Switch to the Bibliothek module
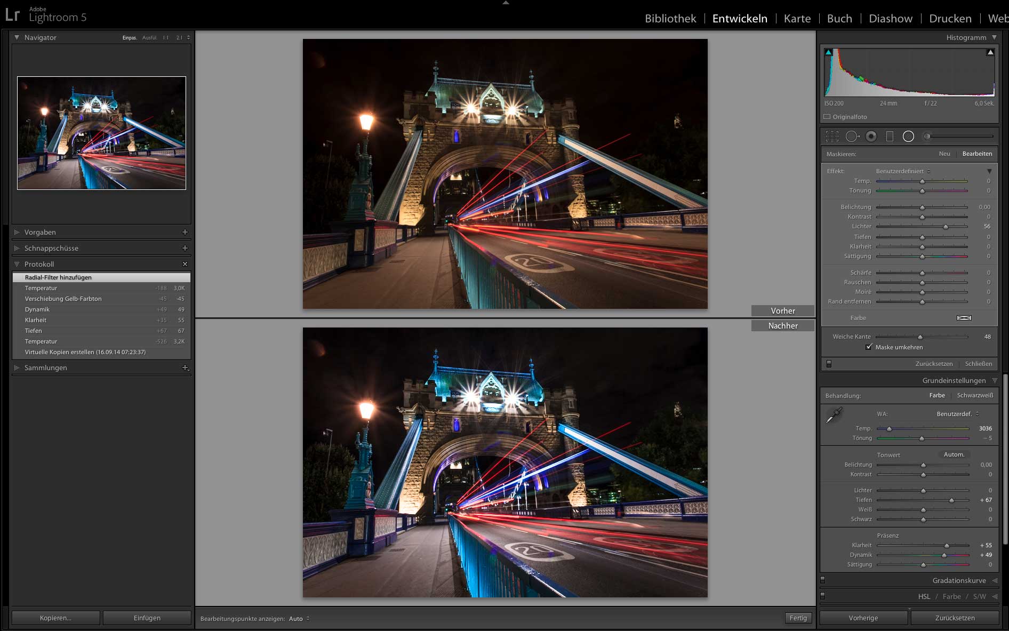Viewport: 1009px width, 631px height. (670, 19)
